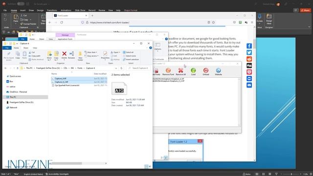Share page via the Twitter icon
Viewport: 313px width, 176px height.
pyautogui.click(x=249, y=52)
